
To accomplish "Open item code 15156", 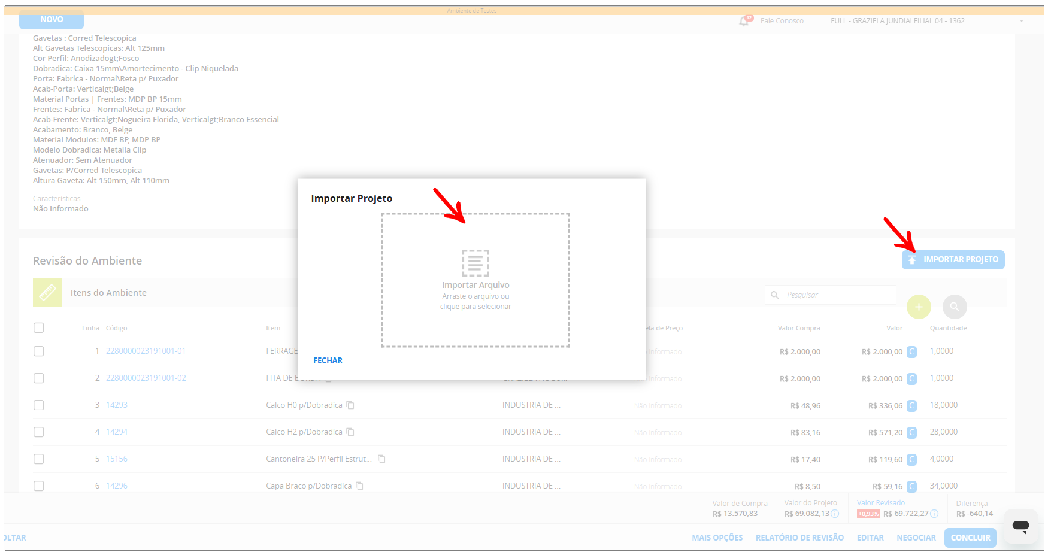I will (x=117, y=459).
